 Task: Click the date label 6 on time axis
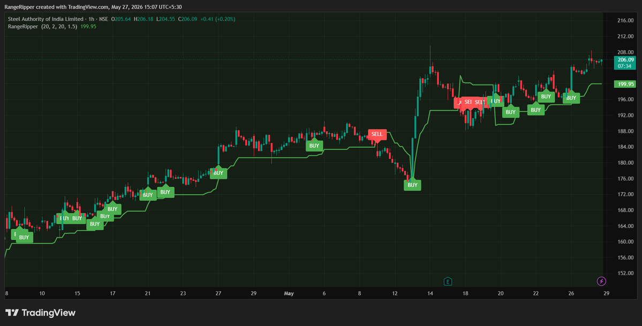(324, 294)
